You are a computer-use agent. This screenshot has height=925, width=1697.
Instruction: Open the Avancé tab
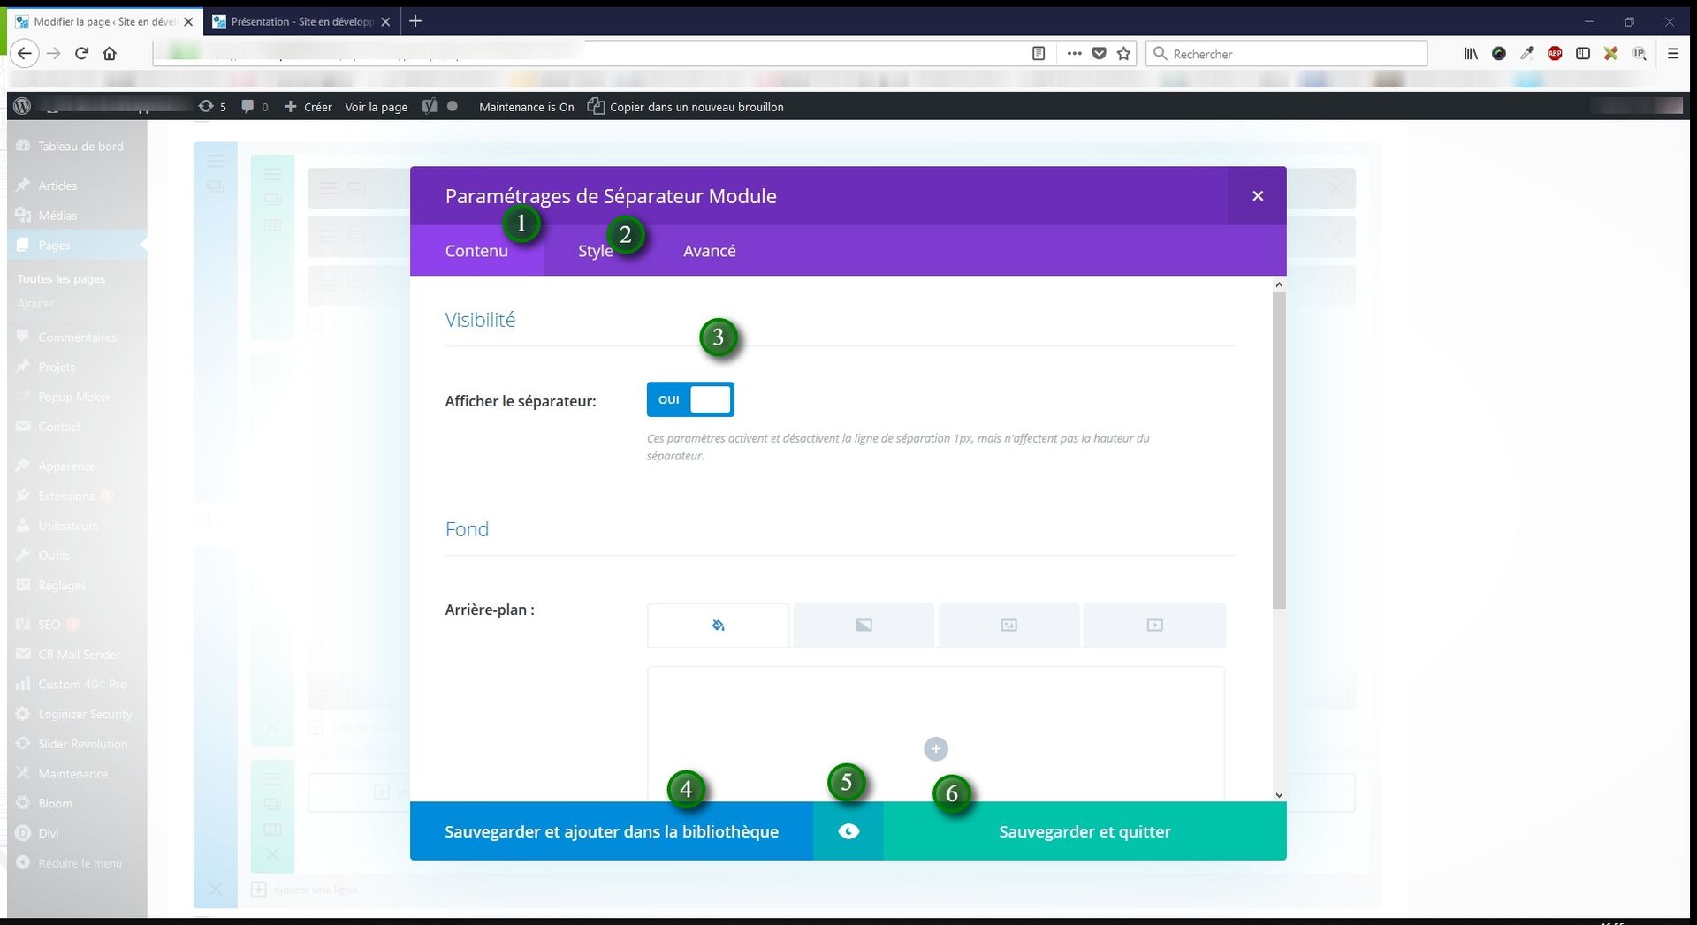point(709,251)
